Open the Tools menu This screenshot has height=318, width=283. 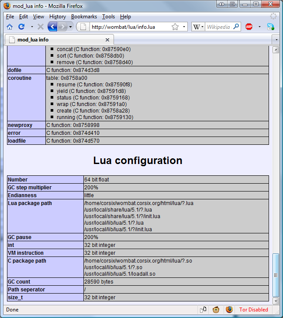pos(108,17)
